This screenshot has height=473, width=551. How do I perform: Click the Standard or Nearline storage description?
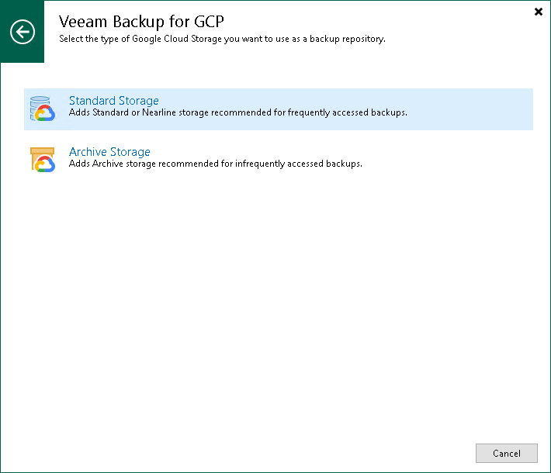click(x=238, y=112)
